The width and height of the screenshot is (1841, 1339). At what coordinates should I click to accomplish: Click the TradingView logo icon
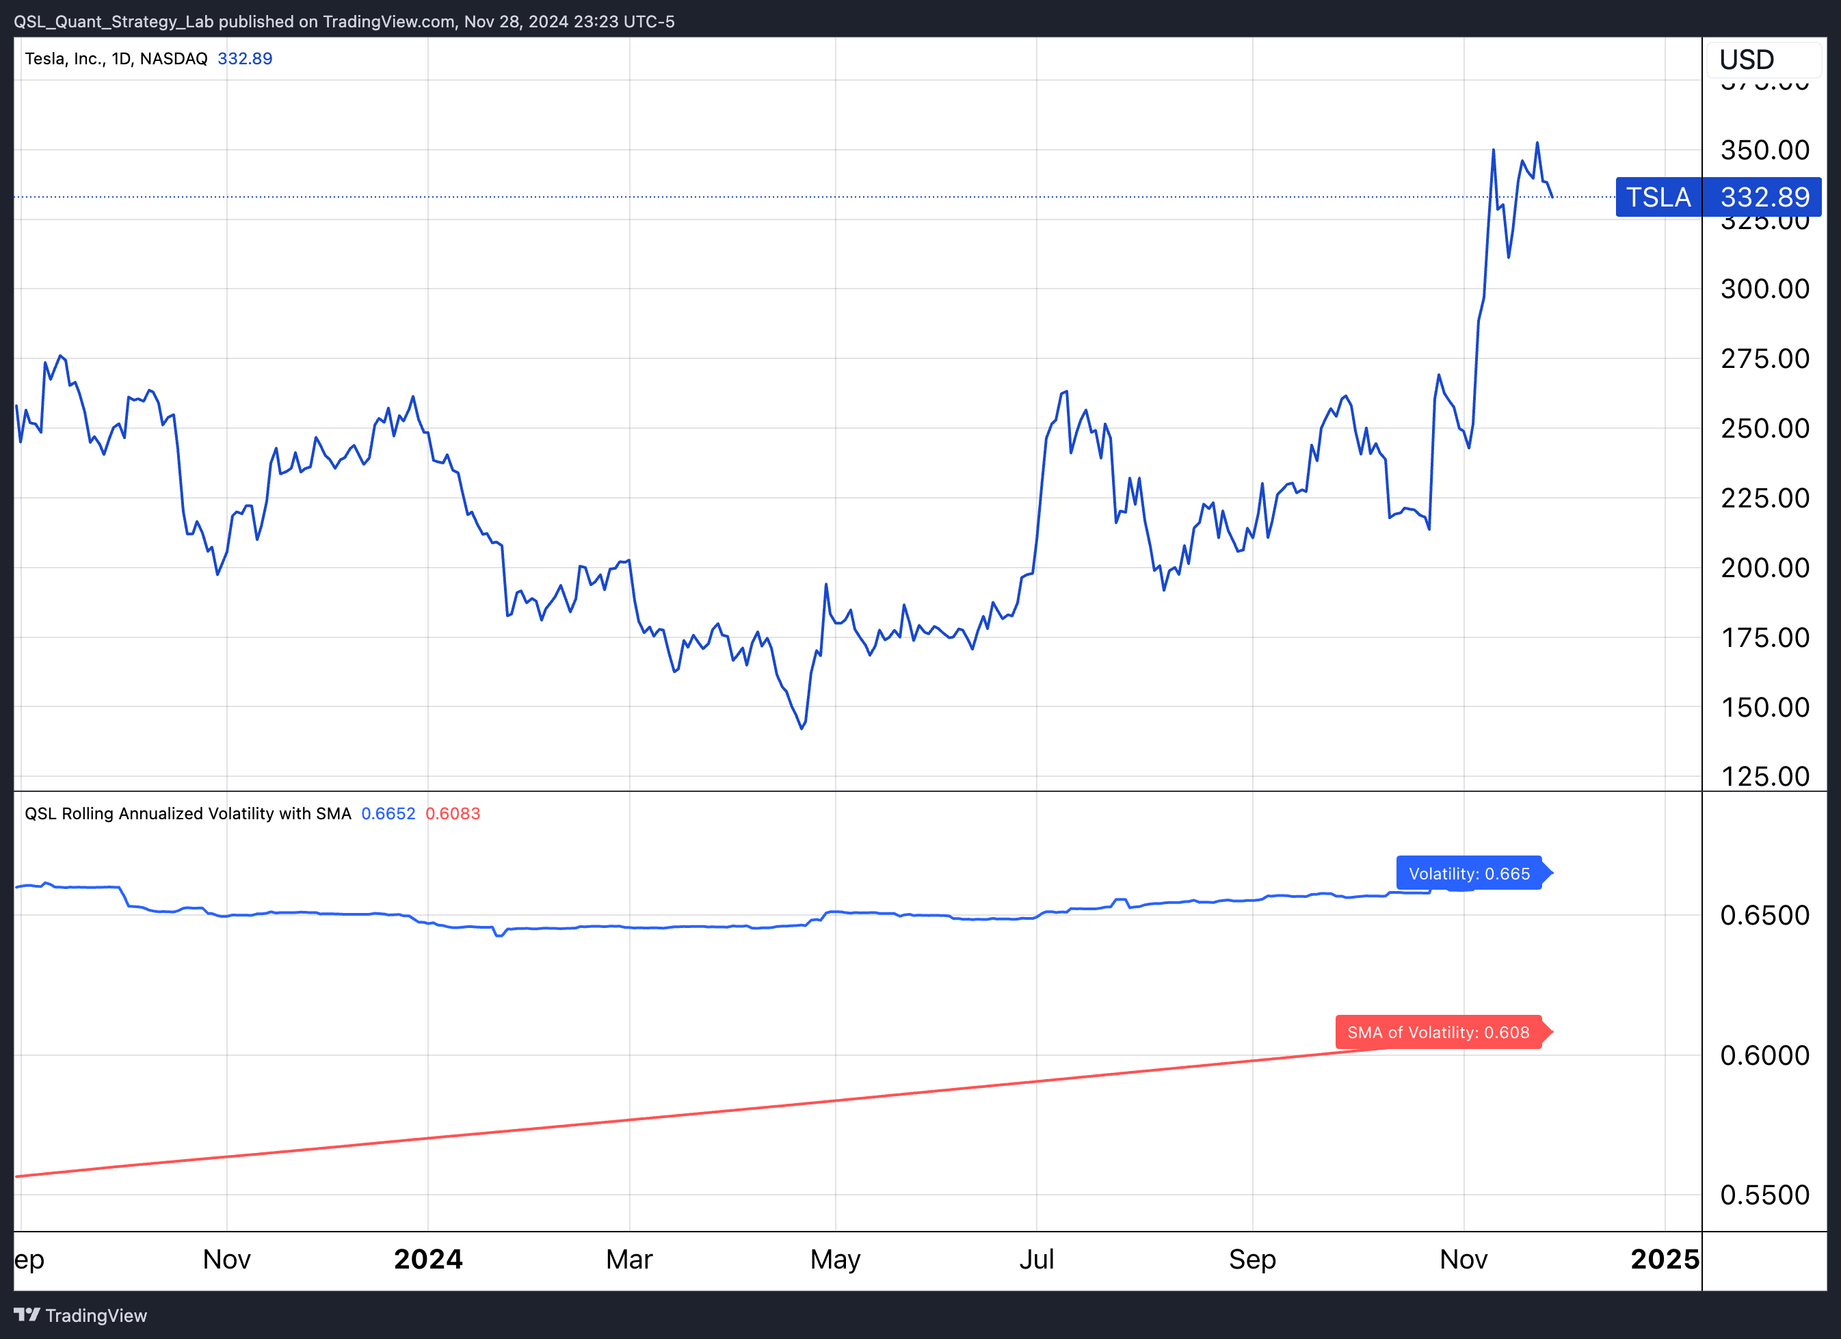(x=26, y=1314)
